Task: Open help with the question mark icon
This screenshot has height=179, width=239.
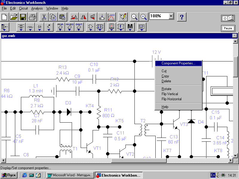Action: [182, 17]
